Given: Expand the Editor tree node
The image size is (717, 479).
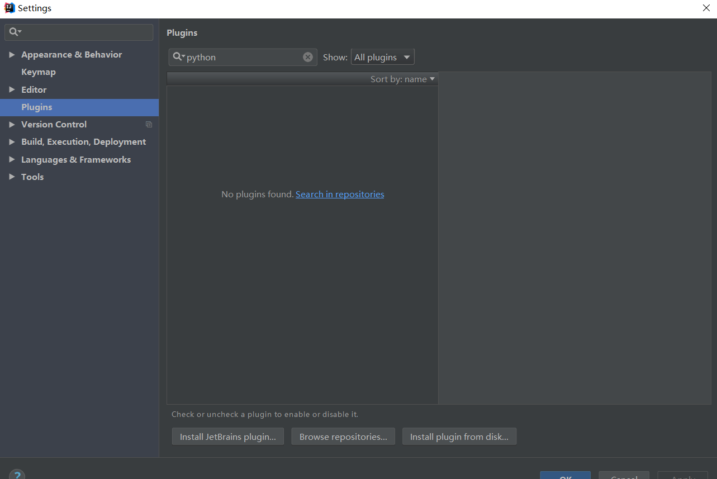Looking at the screenshot, I should [12, 89].
